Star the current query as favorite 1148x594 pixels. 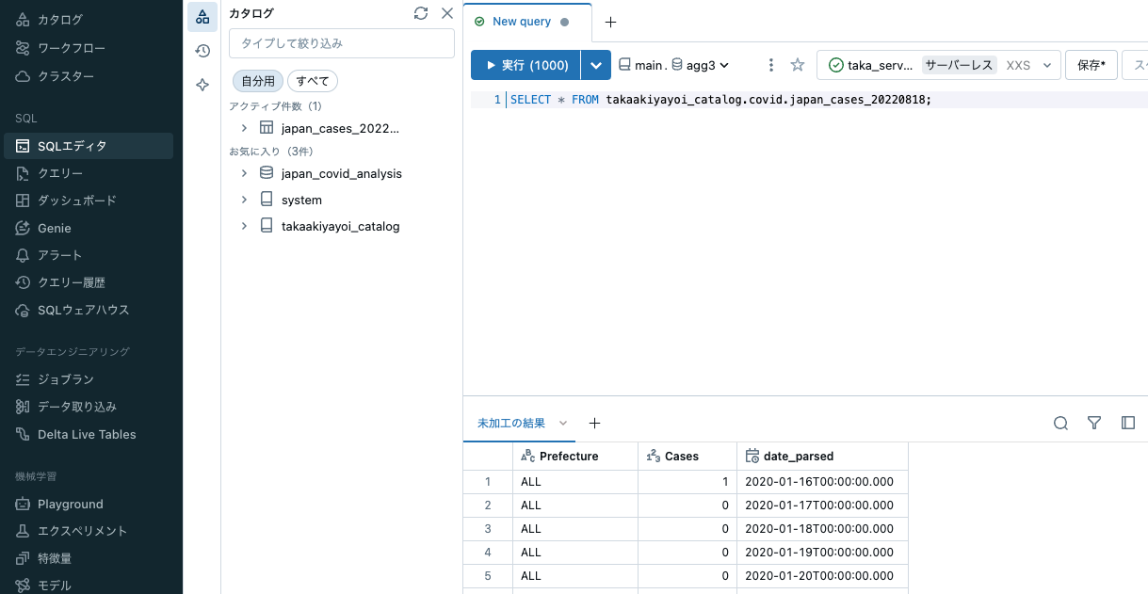tap(797, 65)
